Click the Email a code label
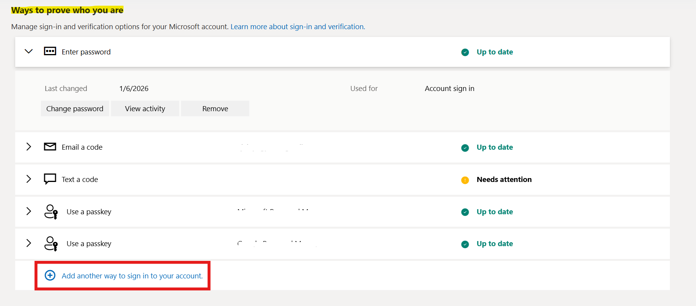 tap(82, 147)
